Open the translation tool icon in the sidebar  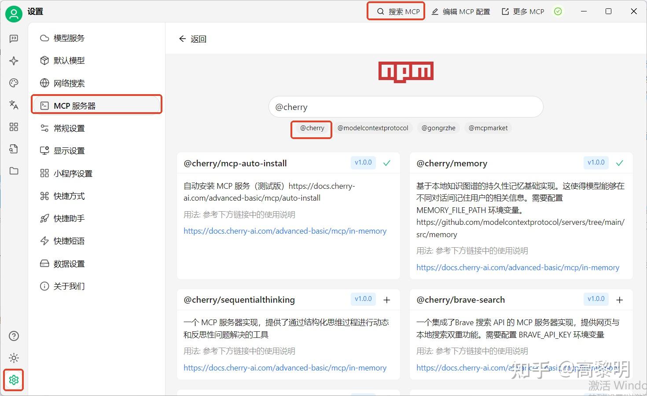pos(14,105)
